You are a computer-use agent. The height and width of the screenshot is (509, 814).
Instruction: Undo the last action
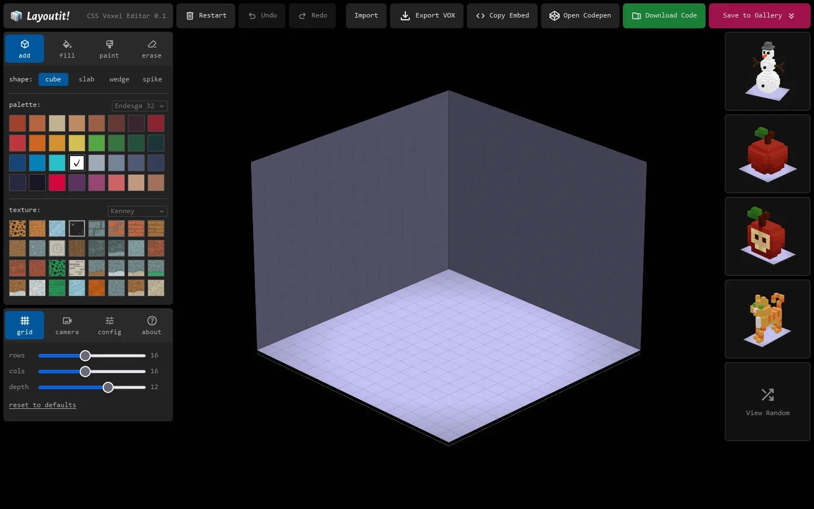[262, 16]
